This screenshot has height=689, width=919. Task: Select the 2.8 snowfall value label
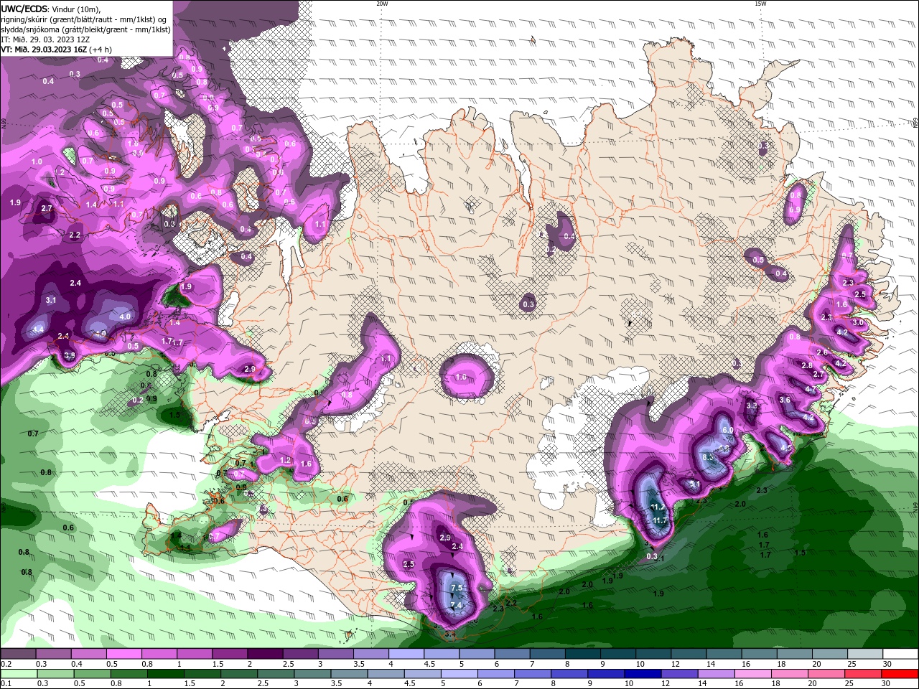click(807, 365)
